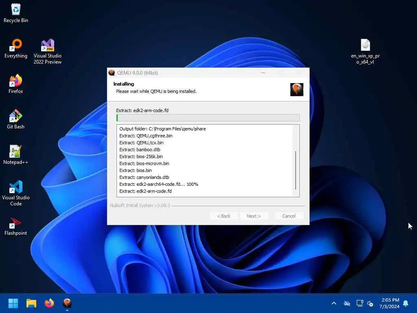Click the 'Installing' header text

[124, 84]
